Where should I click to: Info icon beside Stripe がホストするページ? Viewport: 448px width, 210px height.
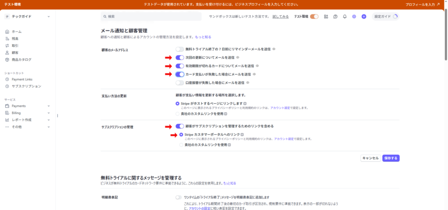pos(245,103)
